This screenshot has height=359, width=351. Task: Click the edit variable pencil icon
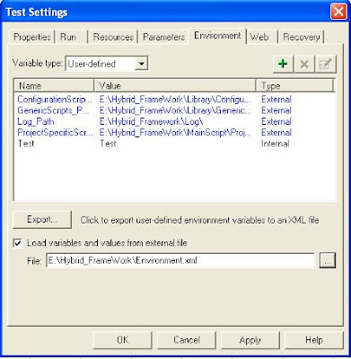pyautogui.click(x=326, y=64)
